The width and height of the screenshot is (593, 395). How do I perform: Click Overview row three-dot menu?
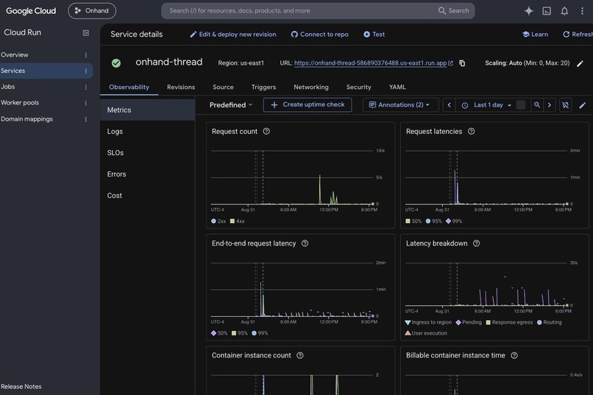[86, 55]
